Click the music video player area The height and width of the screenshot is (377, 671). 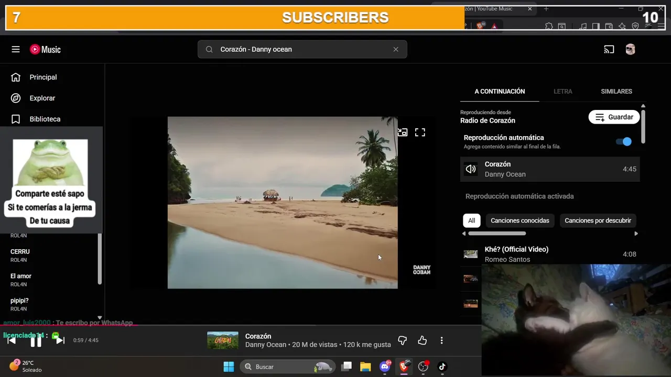coord(283,203)
